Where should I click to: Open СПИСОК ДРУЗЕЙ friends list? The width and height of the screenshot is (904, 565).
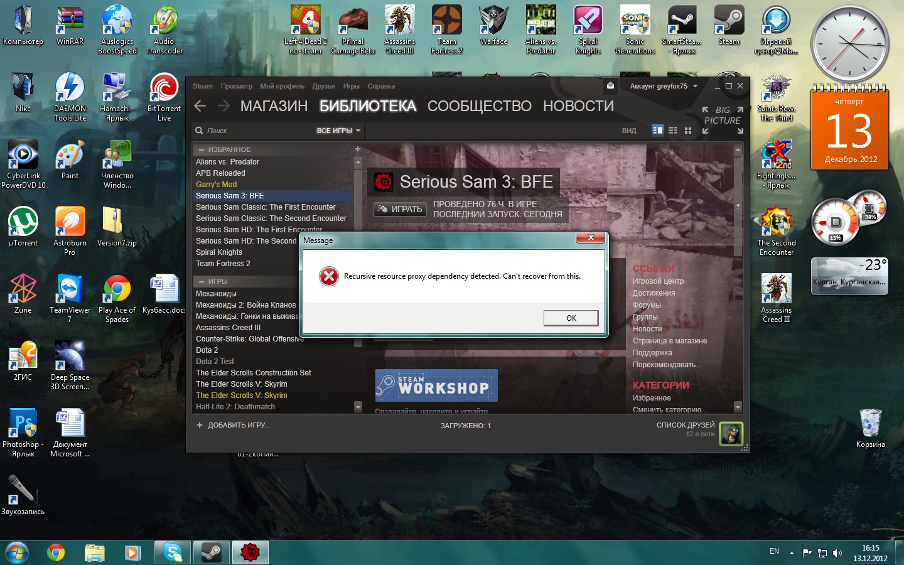pos(686,425)
